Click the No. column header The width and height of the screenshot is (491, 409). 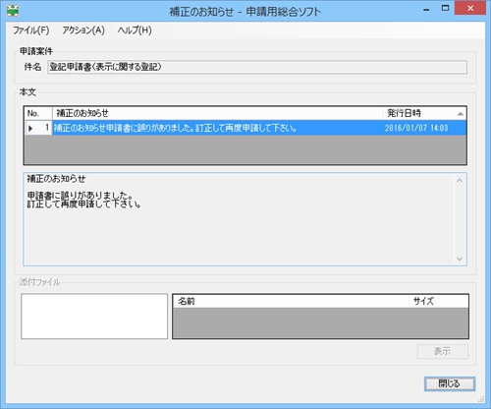pyautogui.click(x=38, y=113)
